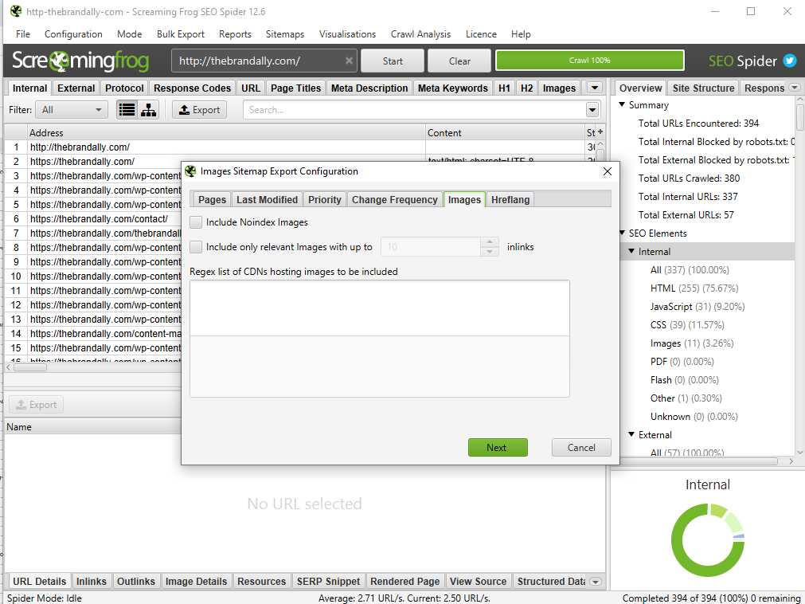Select row https://thebrandally.com/contact/
Viewport: 805px width, 604px height.
pos(99,219)
